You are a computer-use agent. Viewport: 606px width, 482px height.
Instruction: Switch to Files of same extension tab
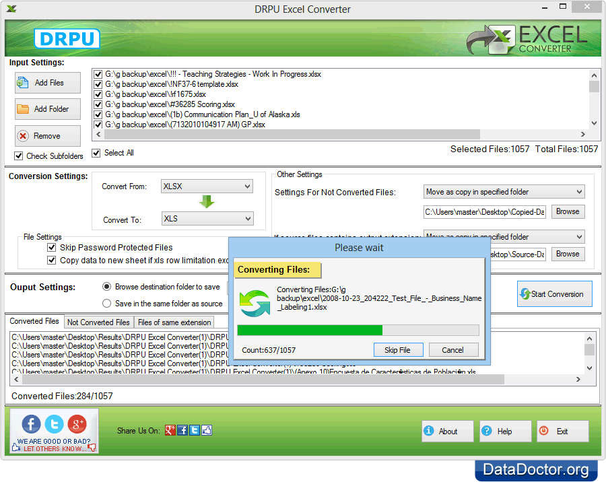[174, 322]
